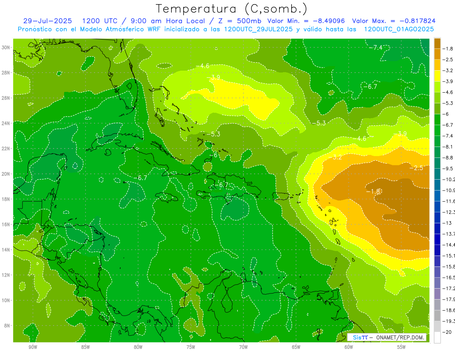Image resolution: width=455 pixels, height=352 pixels.
Task: Click the -20 label on the colorbar
Action: point(449,332)
